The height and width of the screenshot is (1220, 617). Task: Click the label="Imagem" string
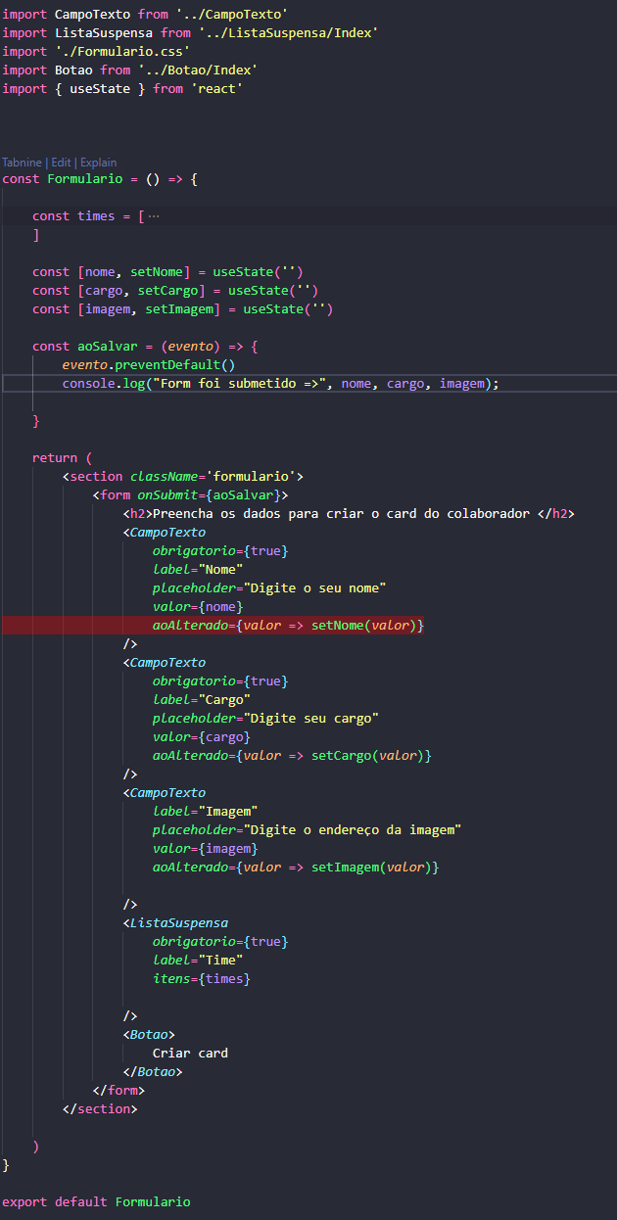click(x=206, y=812)
